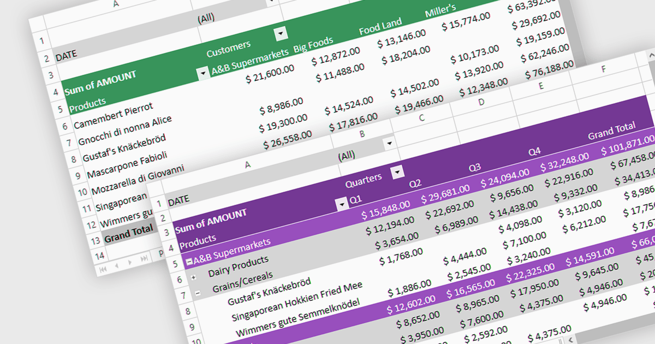
Task: Open the Quarters filter dropdown
Action: (x=398, y=172)
